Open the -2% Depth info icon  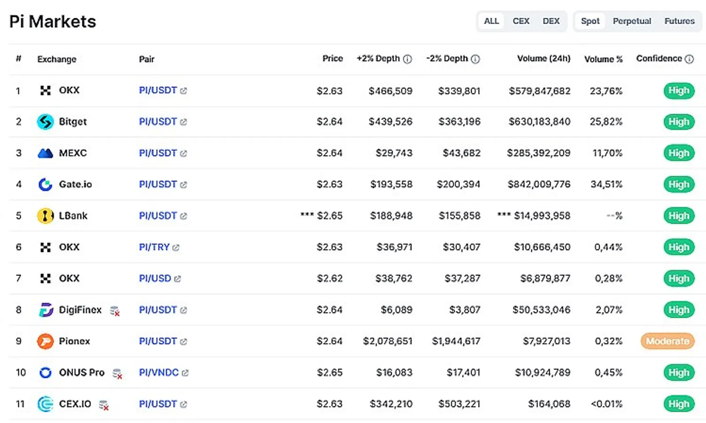[475, 59]
